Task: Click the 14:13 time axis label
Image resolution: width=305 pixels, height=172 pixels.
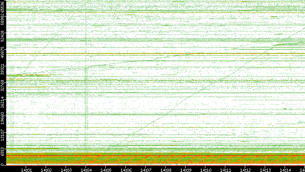Action: tap(265, 170)
